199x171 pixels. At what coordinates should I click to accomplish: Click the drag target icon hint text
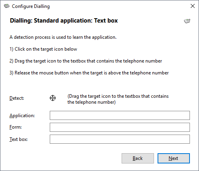(118, 99)
